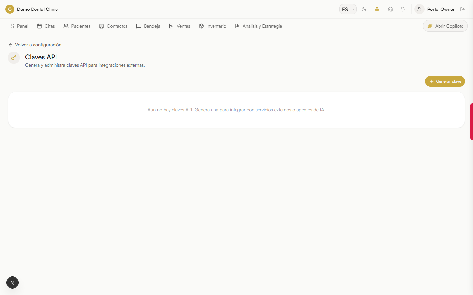Switch to the Pacientes tab
Screen dimensions: 473x295
pyautogui.click(x=77, y=26)
